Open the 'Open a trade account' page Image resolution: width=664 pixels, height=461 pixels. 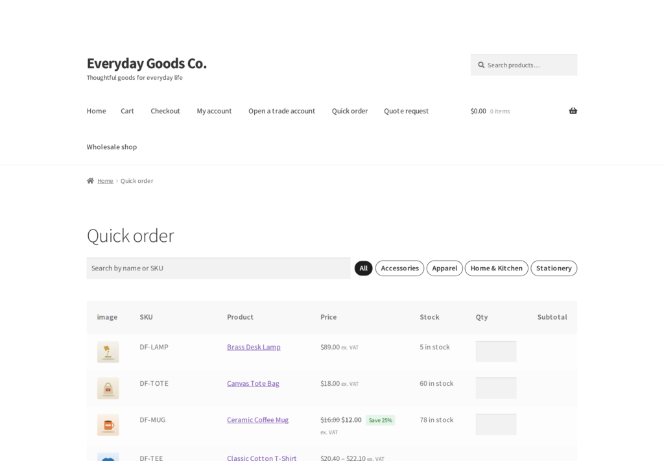[281, 111]
